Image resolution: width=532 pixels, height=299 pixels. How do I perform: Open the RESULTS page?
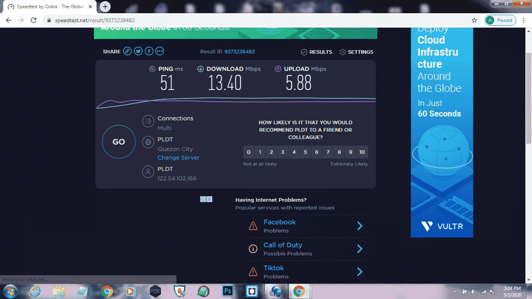click(321, 52)
